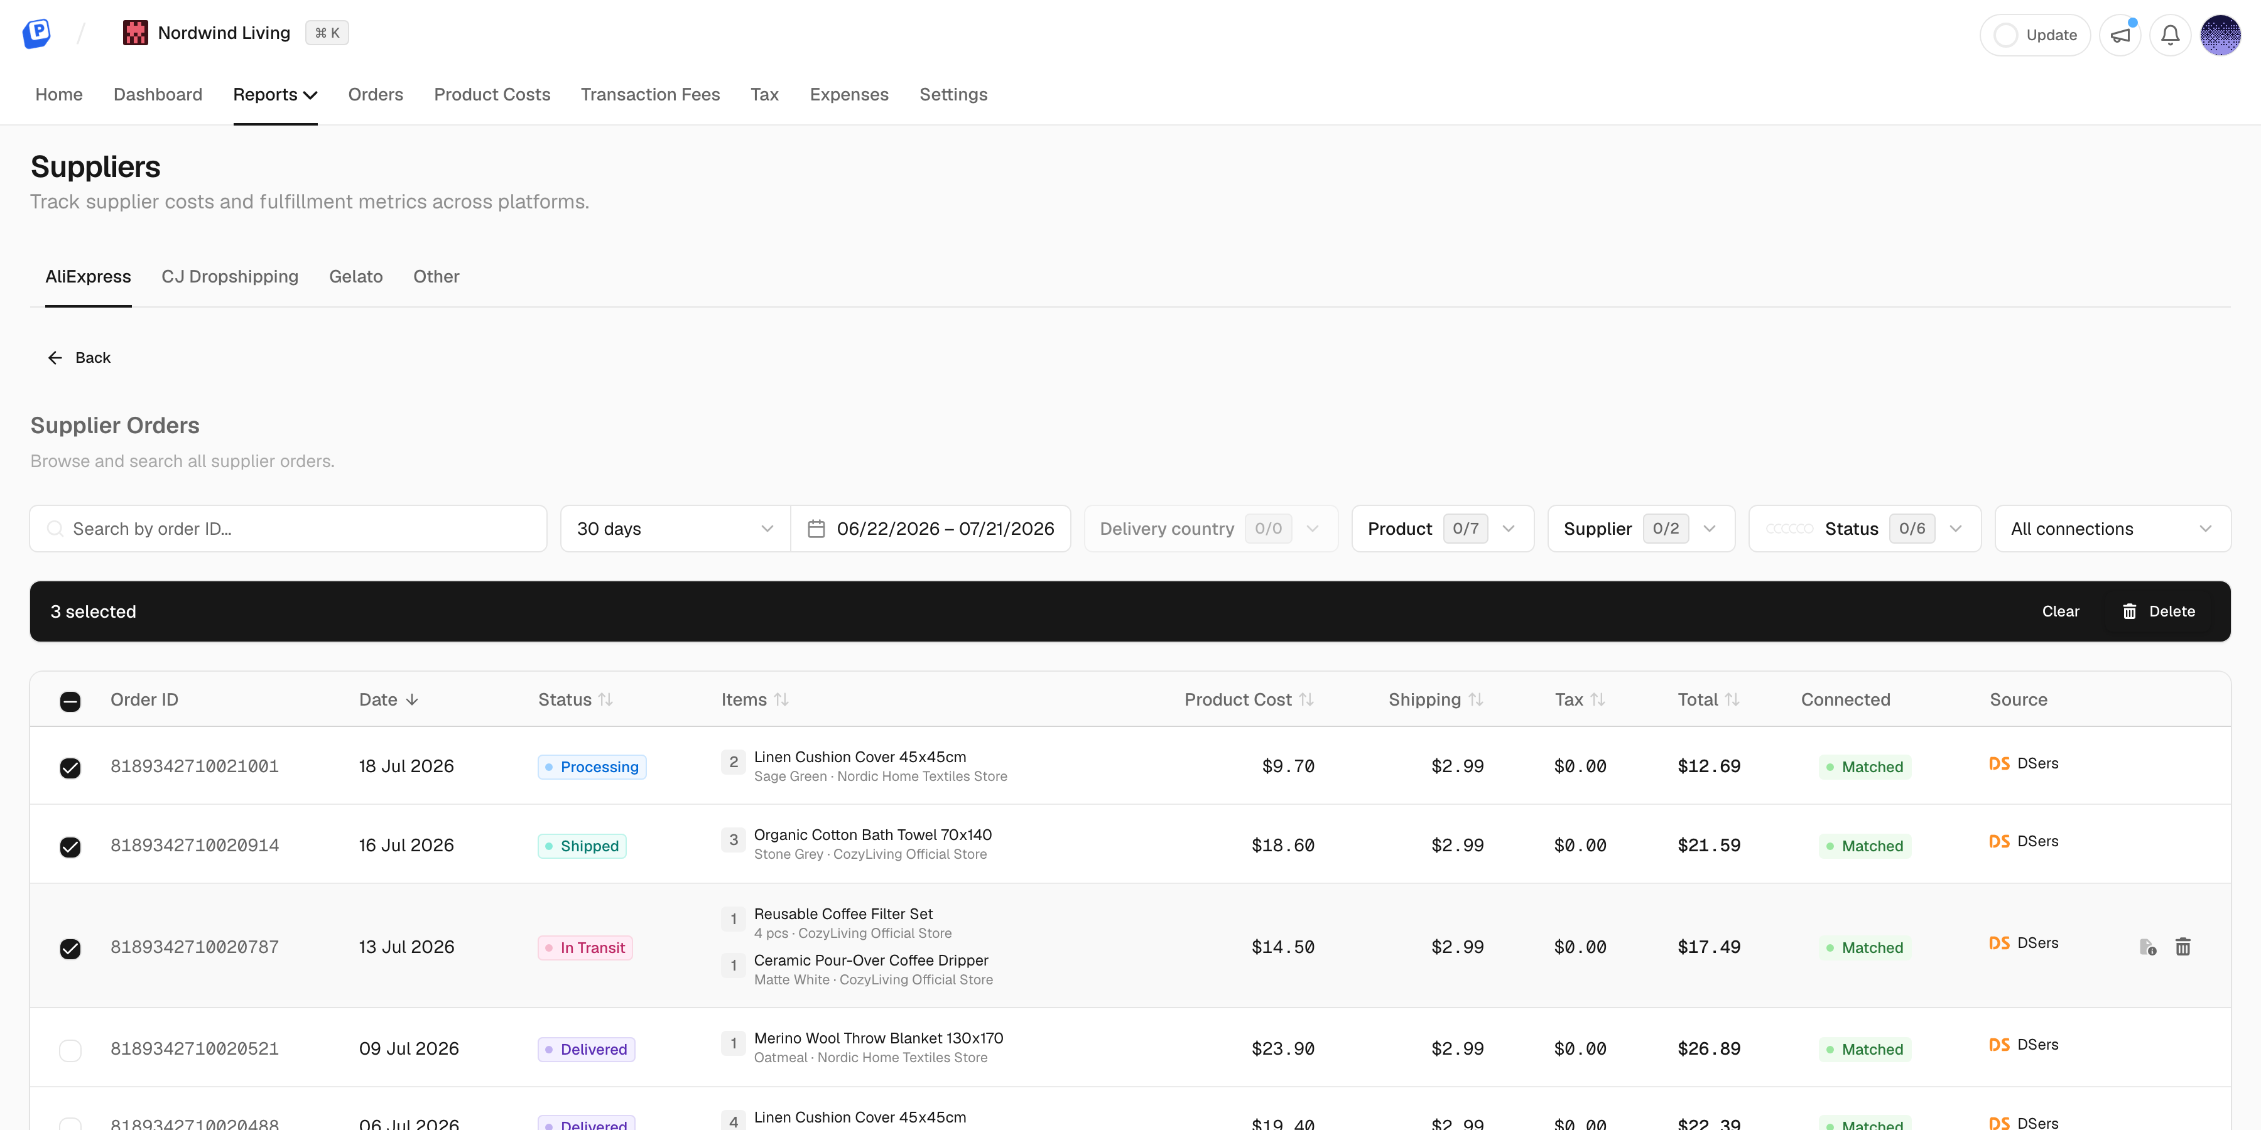
Task: Open the Status filter dropdown
Action: coord(1864,529)
